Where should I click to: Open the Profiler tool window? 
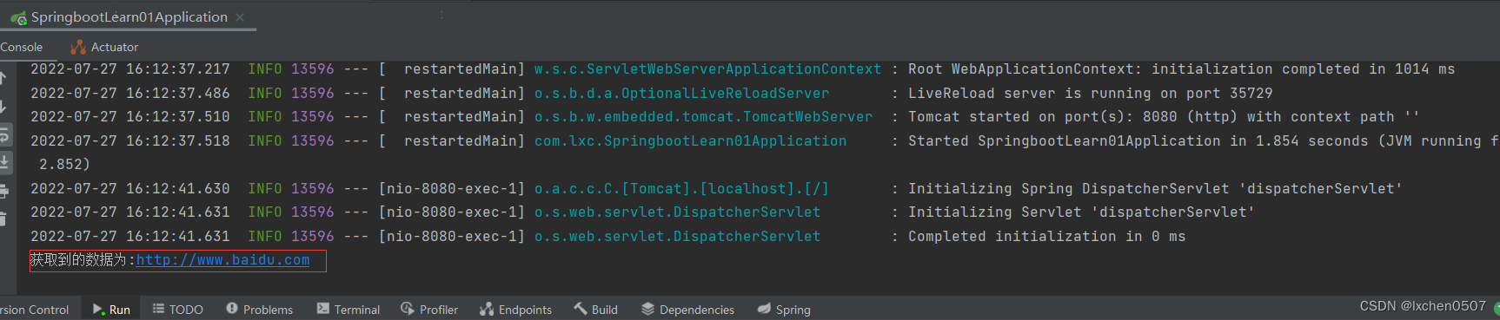click(428, 310)
